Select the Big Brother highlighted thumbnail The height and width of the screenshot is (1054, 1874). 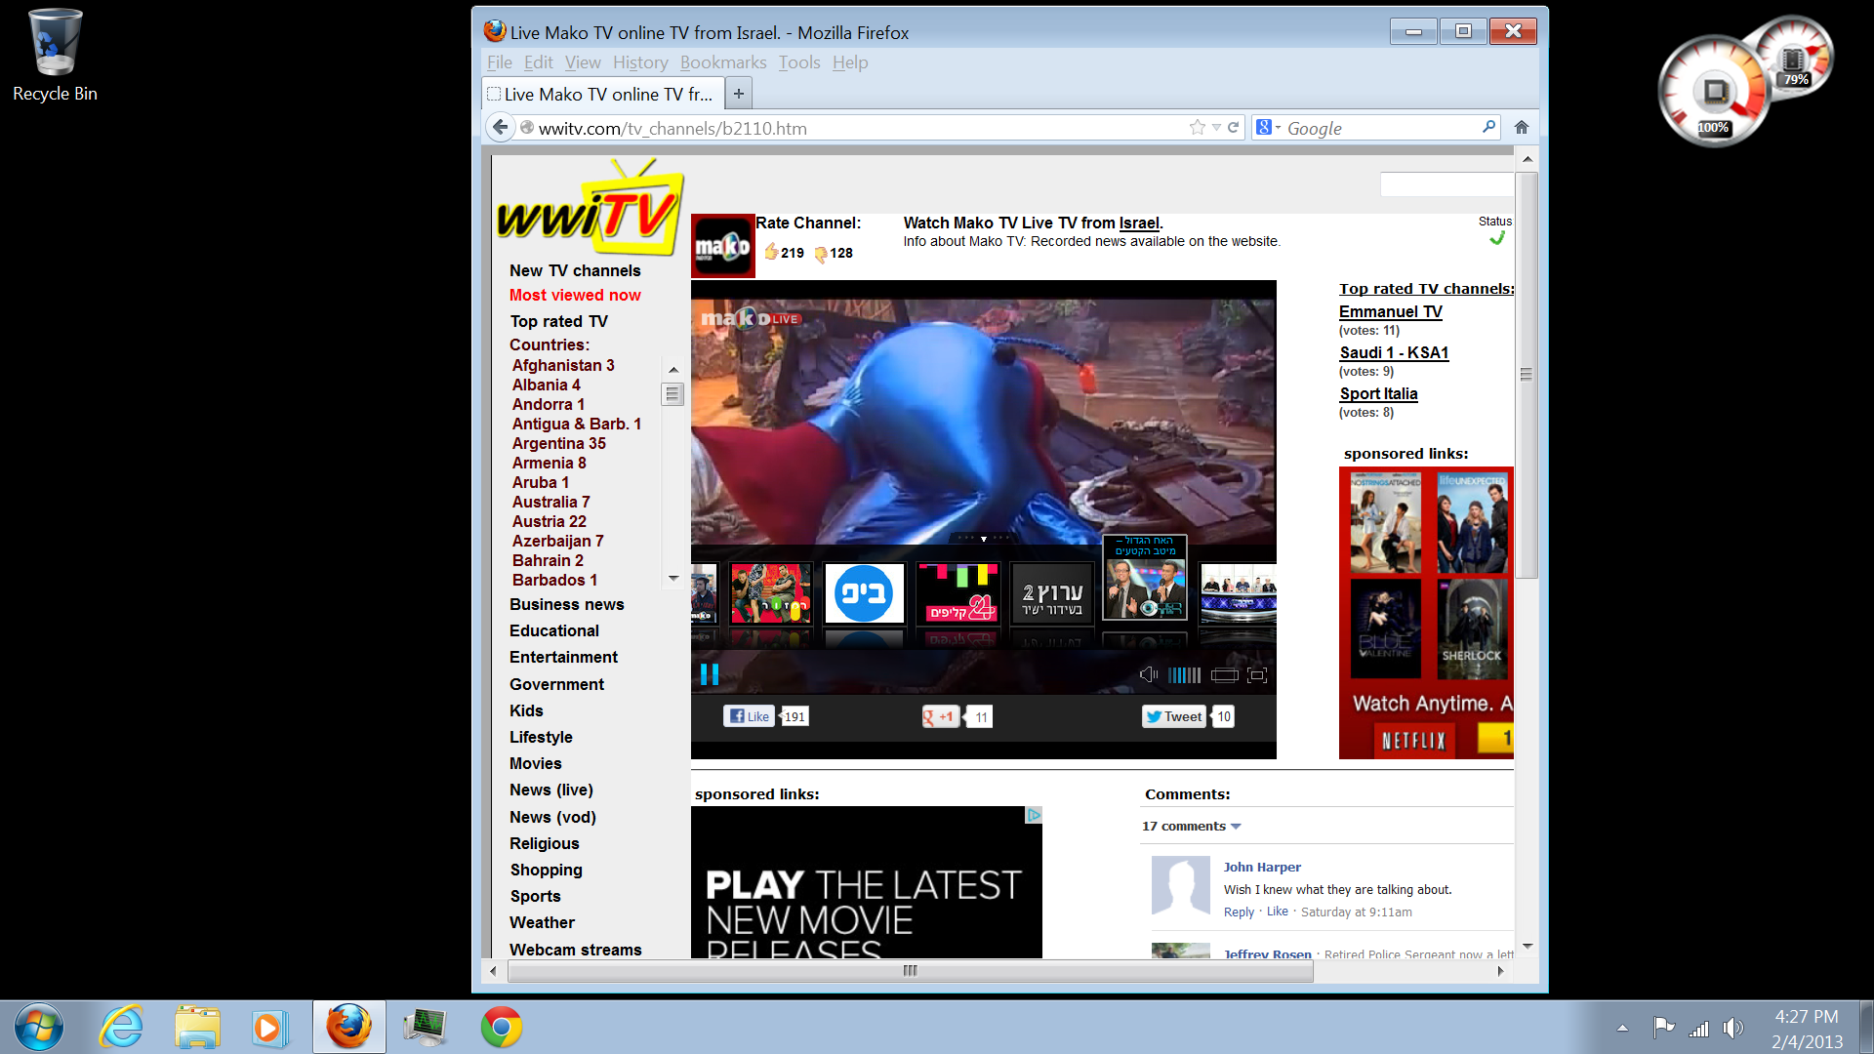pyautogui.click(x=1145, y=577)
